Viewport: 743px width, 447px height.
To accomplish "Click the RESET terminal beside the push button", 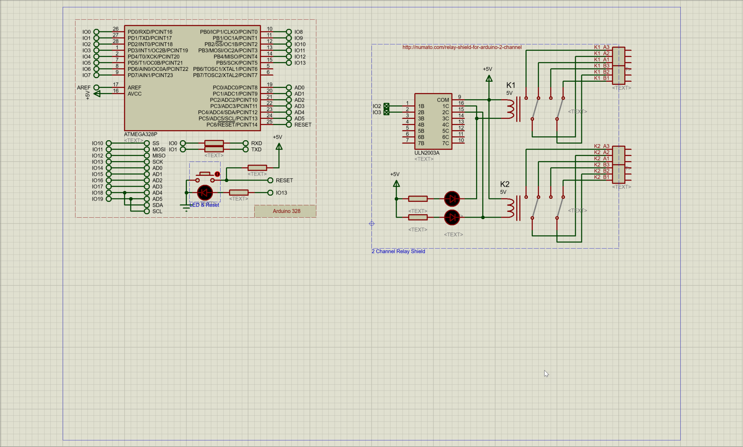I will (270, 181).
